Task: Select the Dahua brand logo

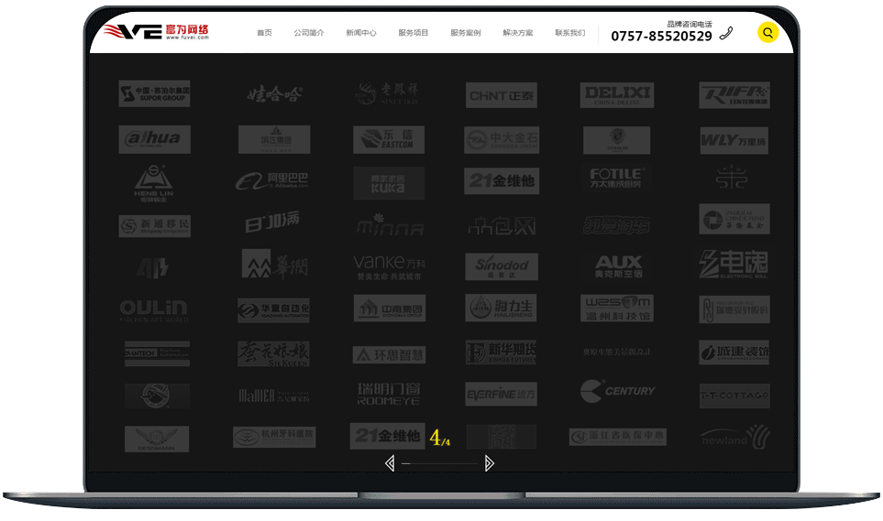Action: [154, 139]
